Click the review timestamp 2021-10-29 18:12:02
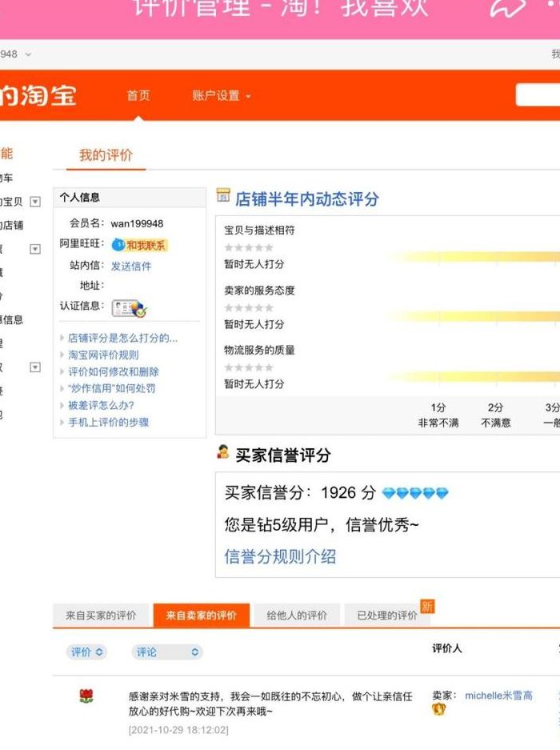The width and height of the screenshot is (560, 750). coord(178,730)
